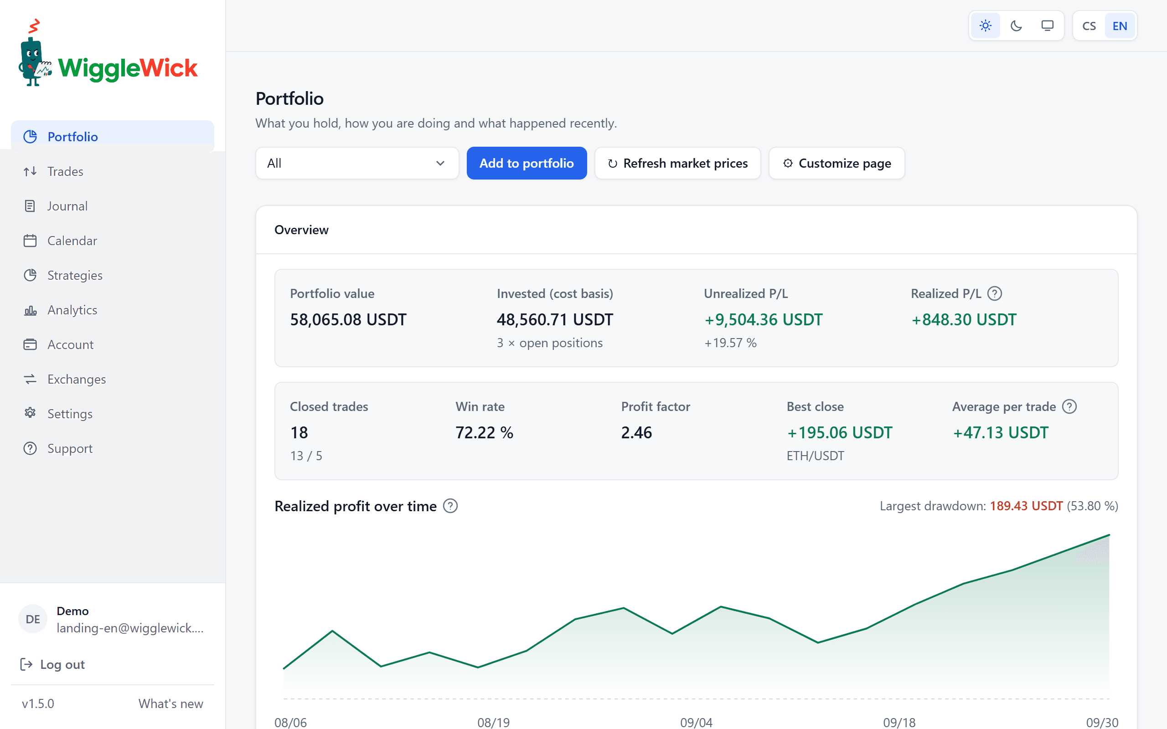Click help icon next to Realized profit over time

[450, 506]
